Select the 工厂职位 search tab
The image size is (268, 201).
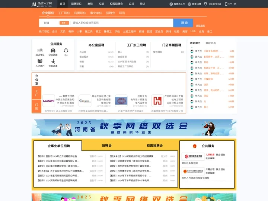pyautogui.click(x=64, y=13)
